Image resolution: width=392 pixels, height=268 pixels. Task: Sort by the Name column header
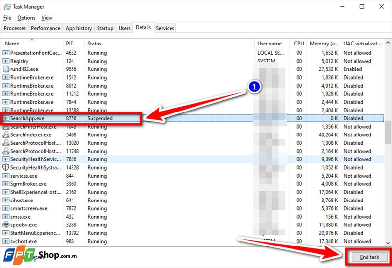[x=32, y=44]
